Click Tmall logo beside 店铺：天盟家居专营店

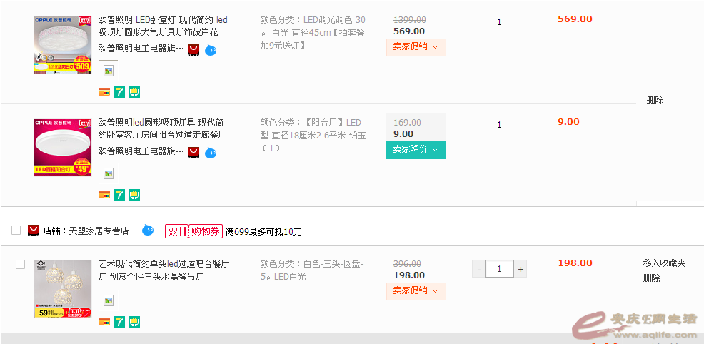click(x=33, y=230)
